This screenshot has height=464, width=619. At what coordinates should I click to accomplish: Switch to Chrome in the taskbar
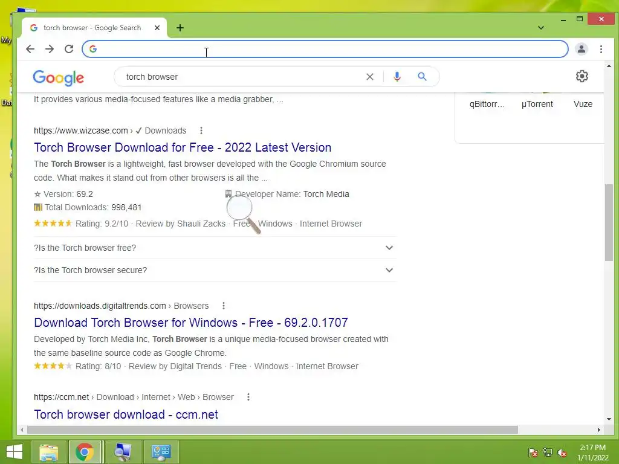pos(85,452)
